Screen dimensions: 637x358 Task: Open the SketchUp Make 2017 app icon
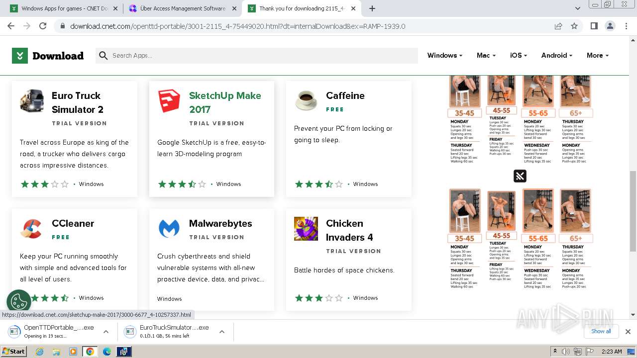click(169, 101)
